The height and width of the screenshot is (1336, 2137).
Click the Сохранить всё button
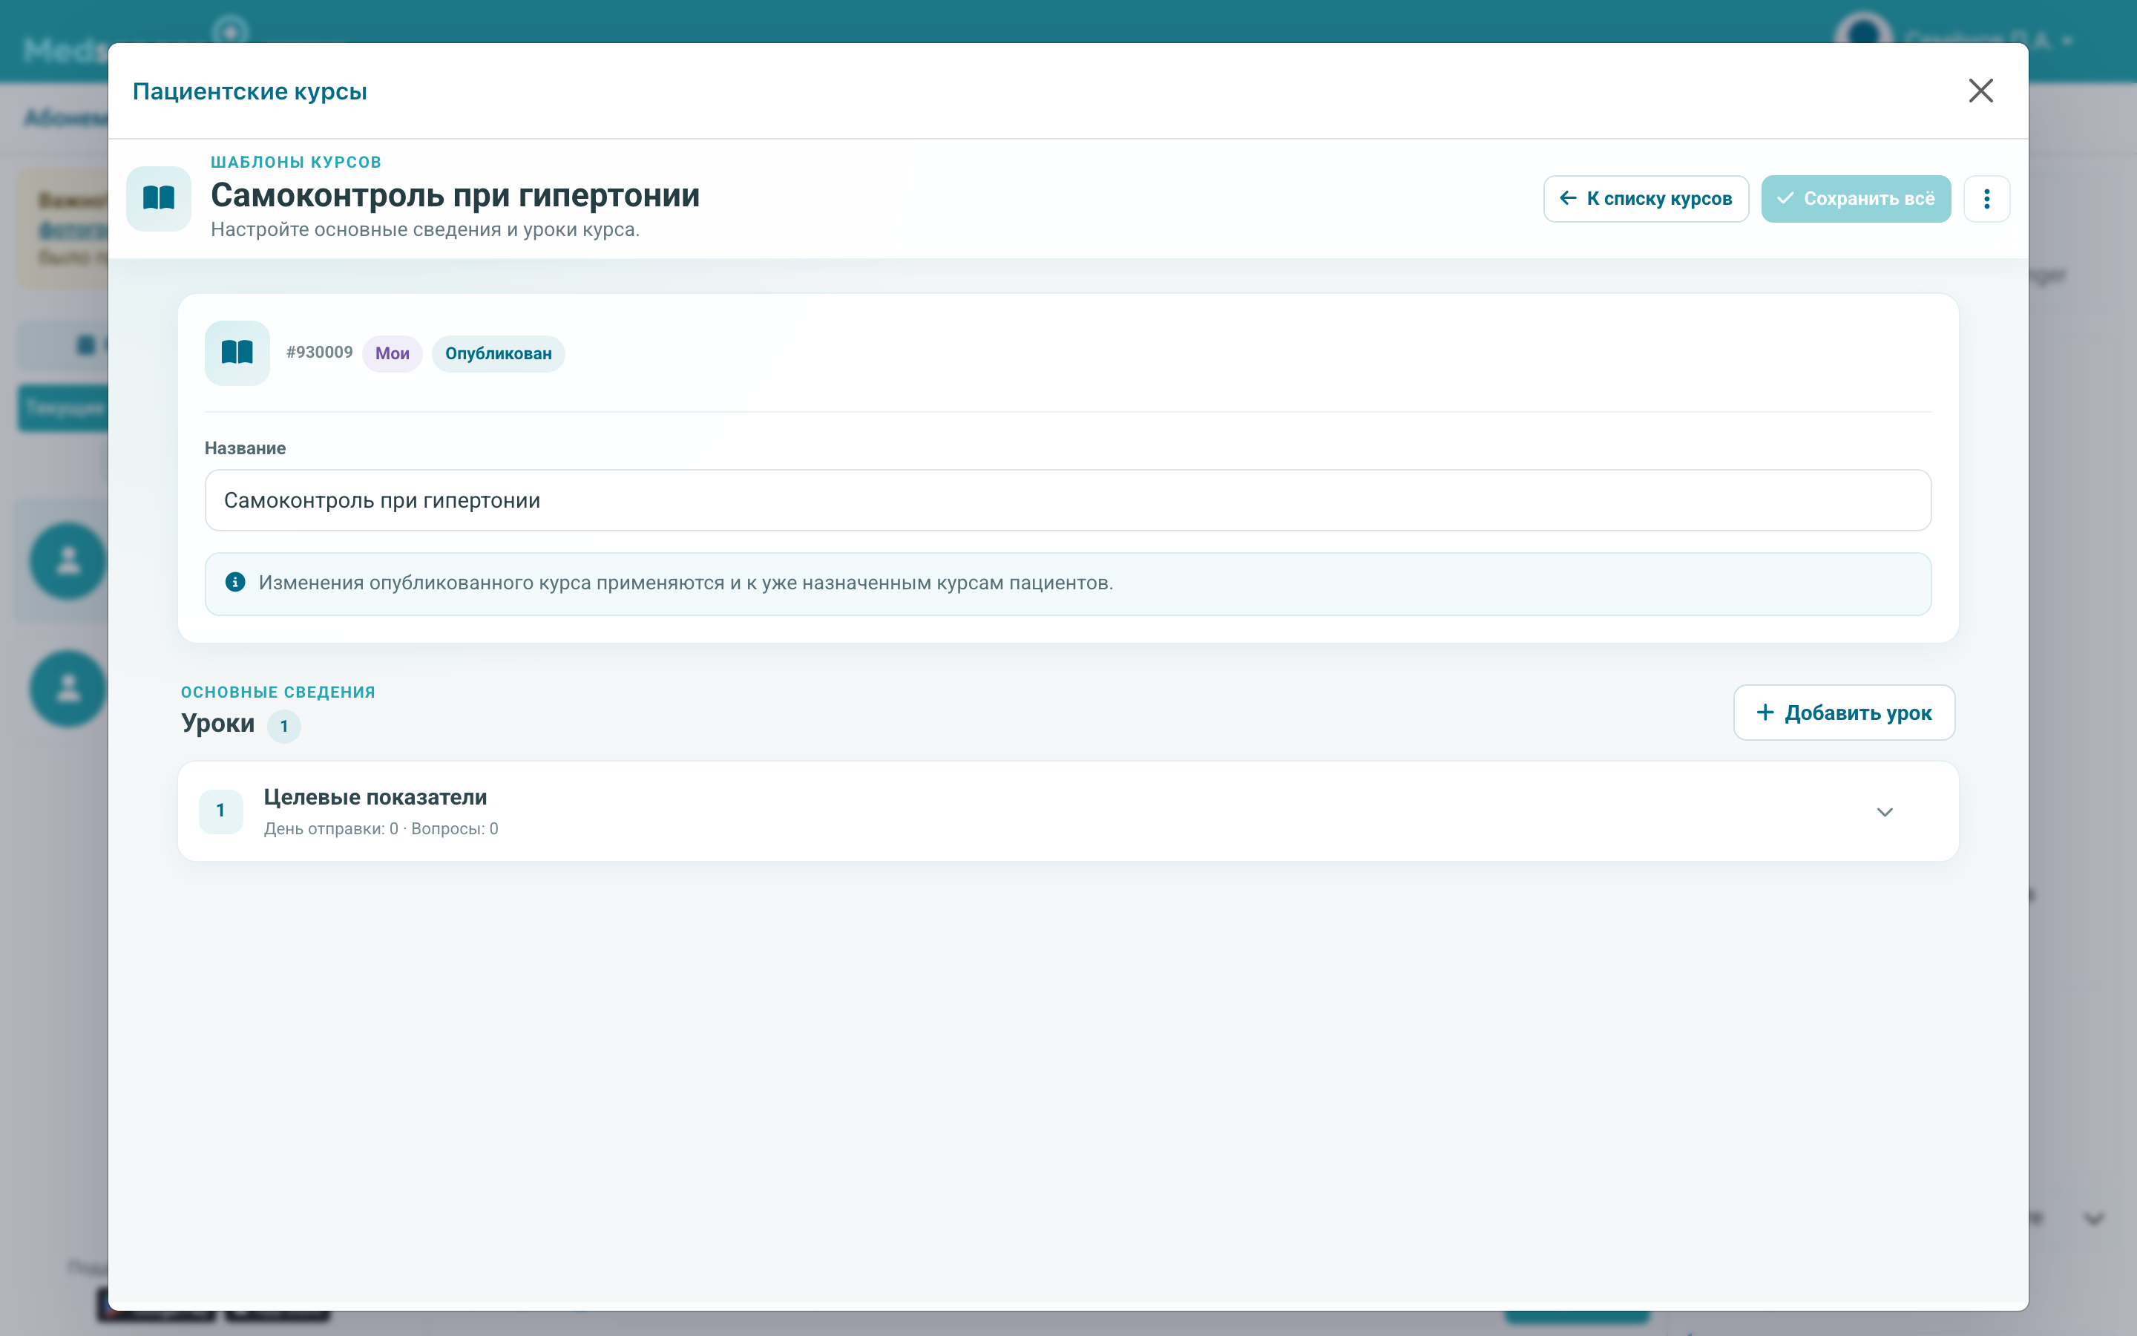pos(1855,199)
